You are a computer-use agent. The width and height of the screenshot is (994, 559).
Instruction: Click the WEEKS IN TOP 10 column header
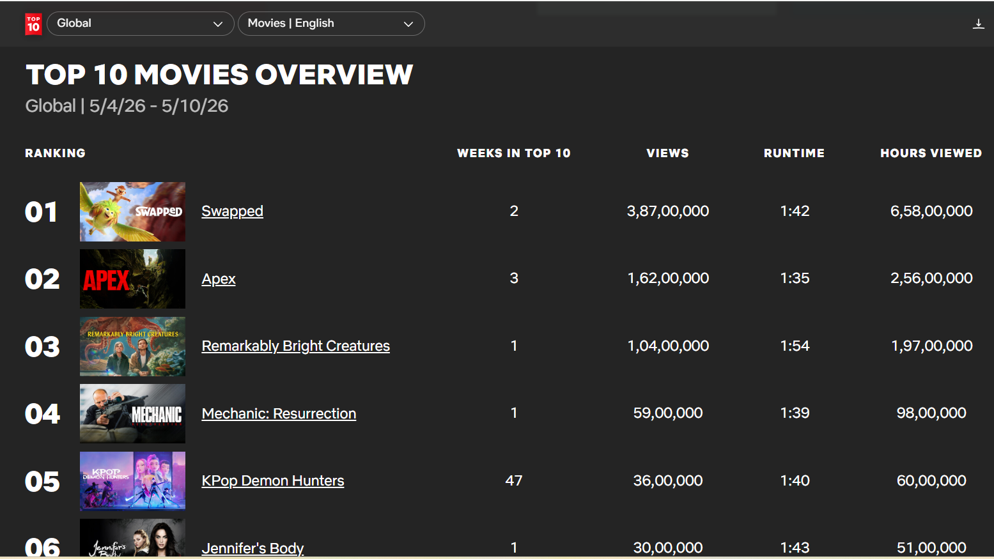tap(514, 153)
